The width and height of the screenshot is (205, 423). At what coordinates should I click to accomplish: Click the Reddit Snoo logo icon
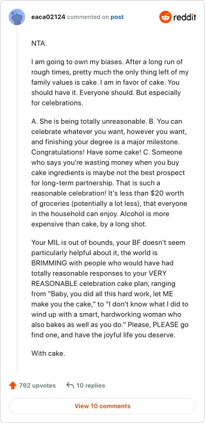tap(166, 17)
